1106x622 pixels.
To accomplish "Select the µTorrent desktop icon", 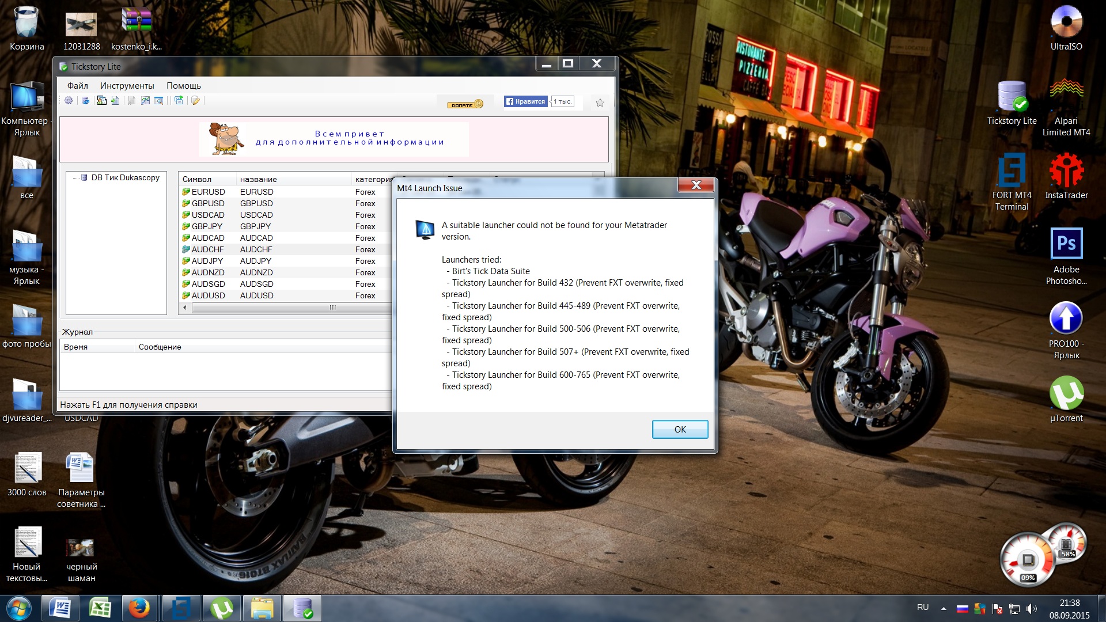I will [1066, 400].
